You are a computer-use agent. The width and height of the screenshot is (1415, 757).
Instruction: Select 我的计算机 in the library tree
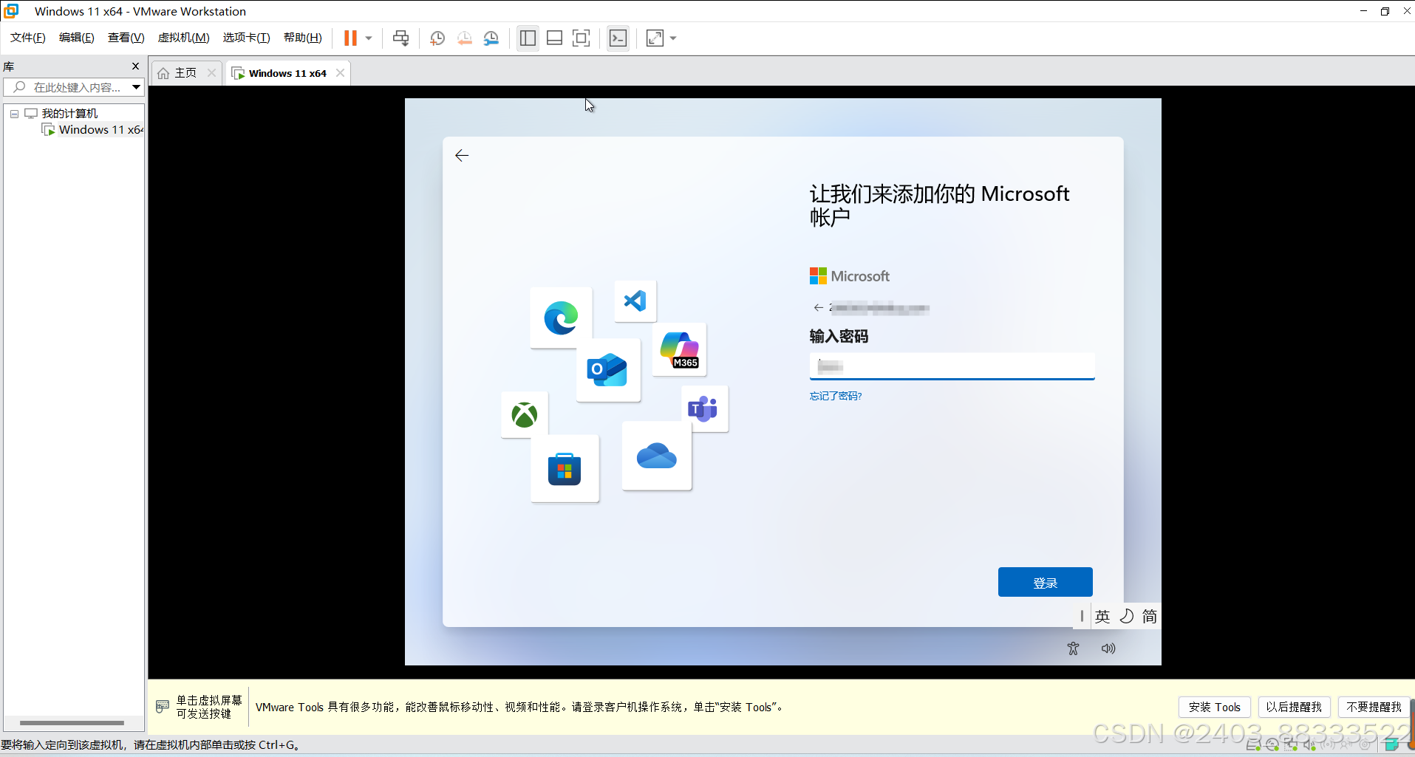[69, 113]
